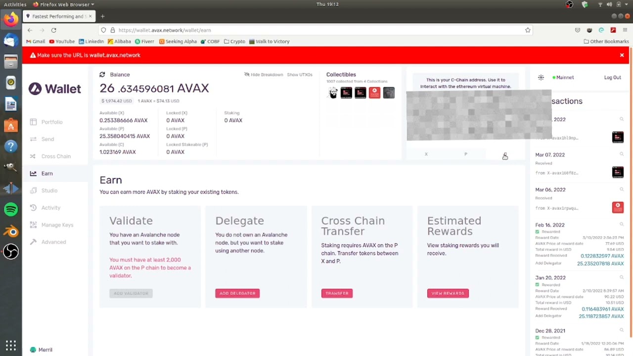
Task: Click the URL address bar
Action: click(x=316, y=30)
